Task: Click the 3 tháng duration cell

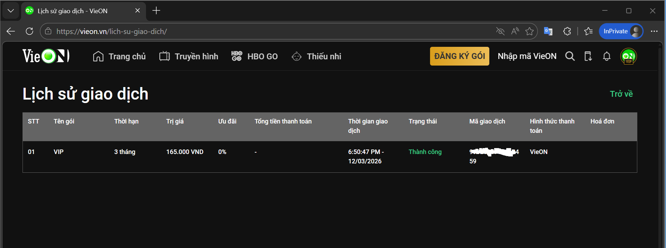Action: click(125, 152)
